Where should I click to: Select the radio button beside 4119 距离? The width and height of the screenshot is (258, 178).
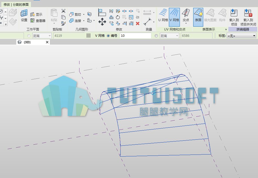[29, 36]
